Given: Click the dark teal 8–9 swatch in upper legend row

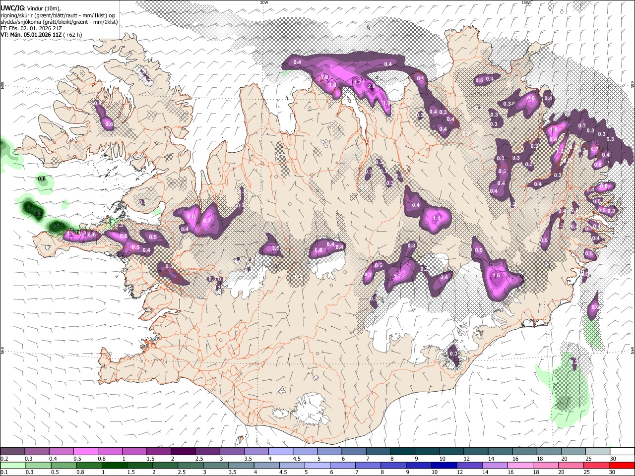Looking at the screenshot, I should tap(402, 452).
